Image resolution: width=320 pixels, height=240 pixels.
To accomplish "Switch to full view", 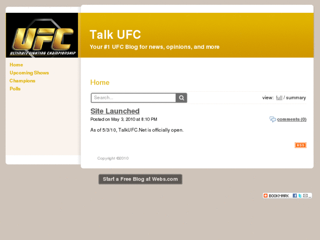I will tap(279, 98).
